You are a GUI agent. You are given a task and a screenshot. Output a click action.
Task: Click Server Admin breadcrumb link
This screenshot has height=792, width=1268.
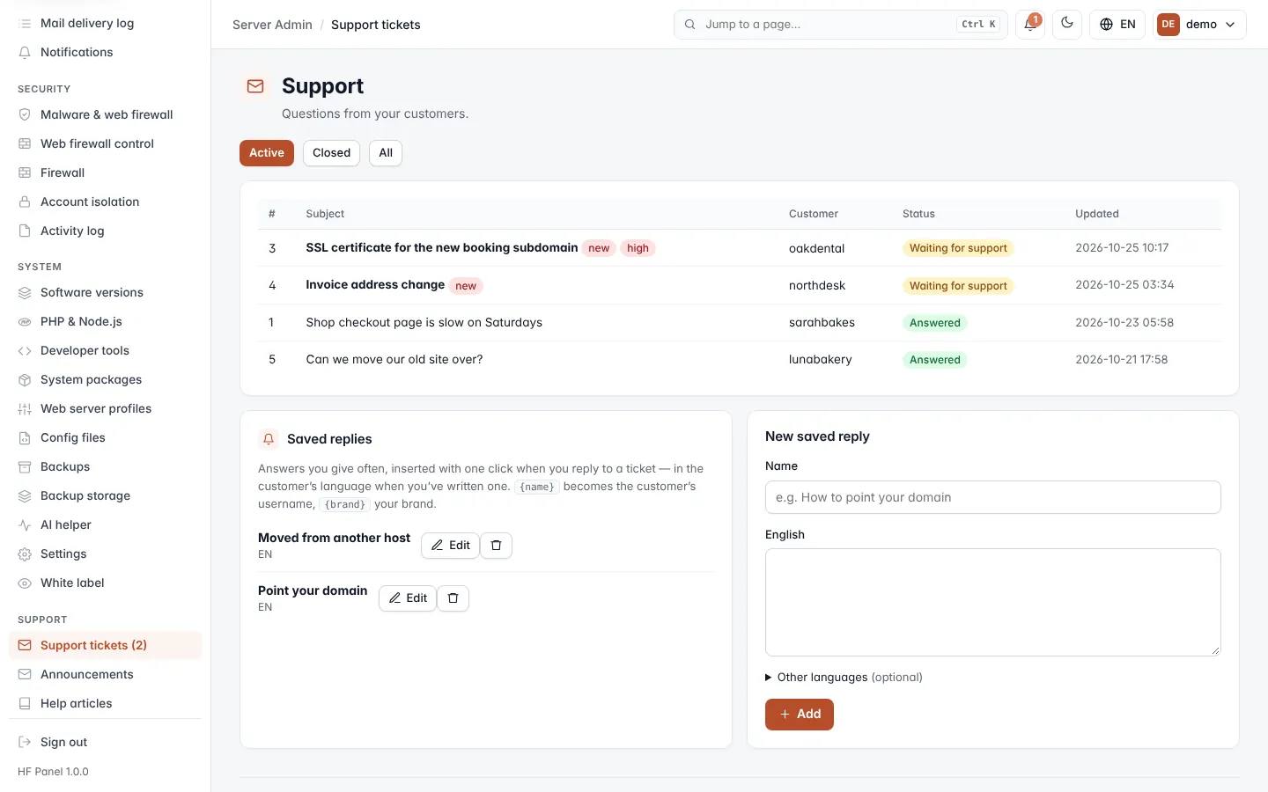pos(272,25)
